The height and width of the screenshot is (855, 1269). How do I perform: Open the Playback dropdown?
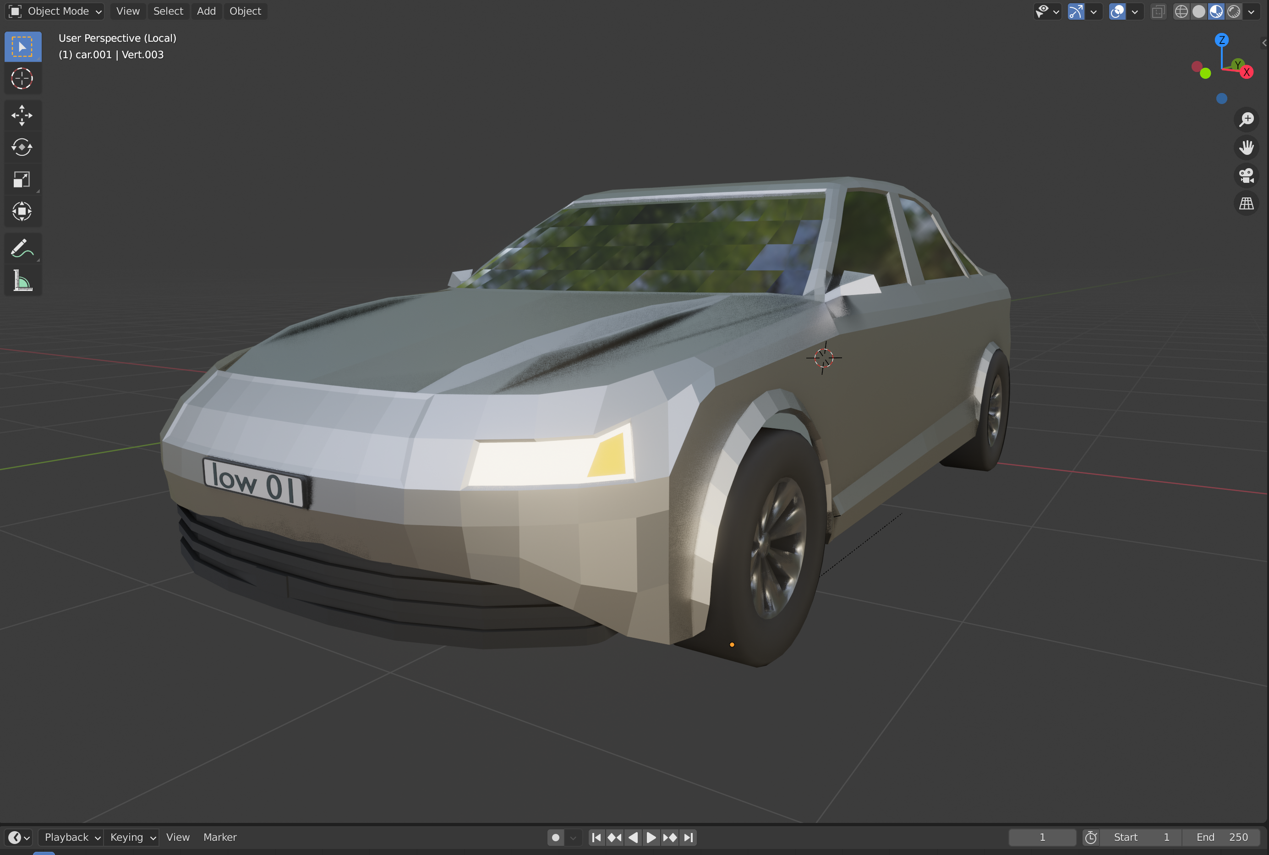click(71, 837)
